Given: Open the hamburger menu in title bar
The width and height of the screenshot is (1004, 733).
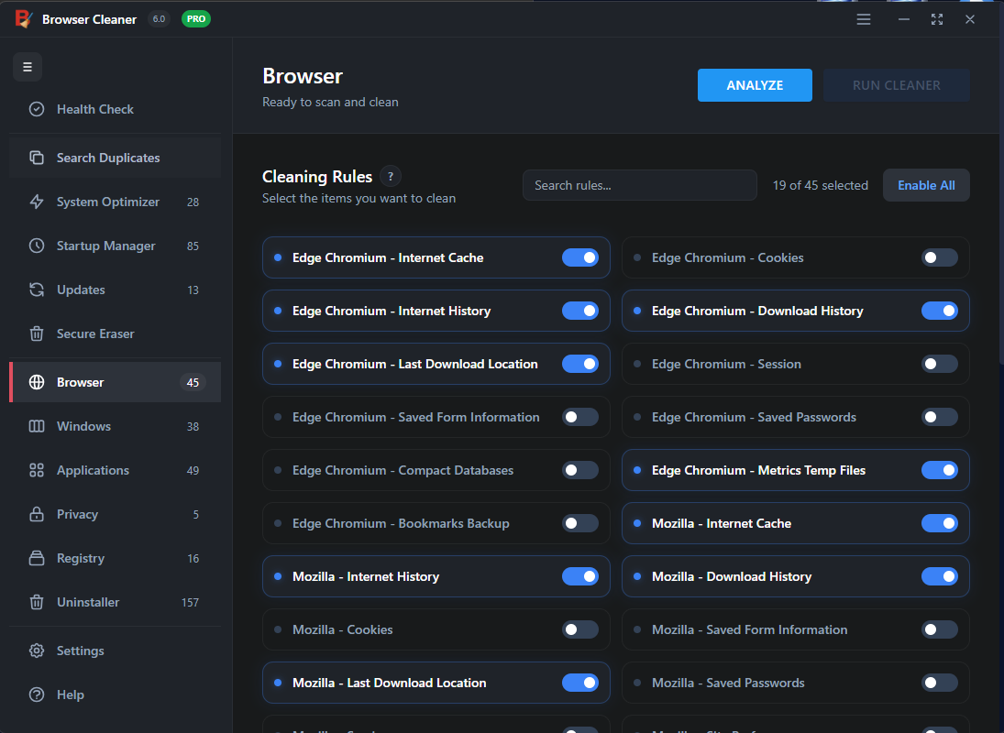Looking at the screenshot, I should point(863,19).
